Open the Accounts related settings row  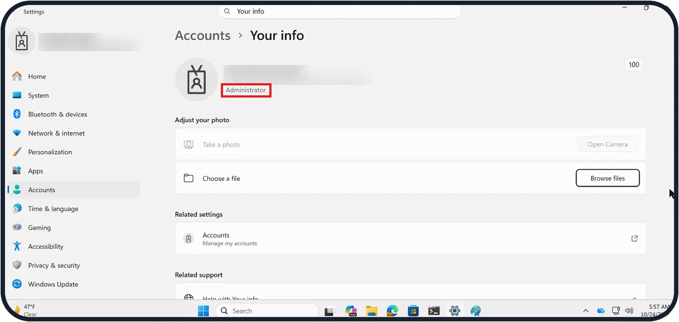click(x=411, y=238)
